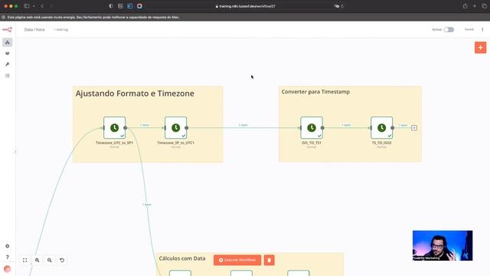Image resolution: width=490 pixels, height=276 pixels.
Task: Open the Settings gear in sidebar
Action: 8,246
